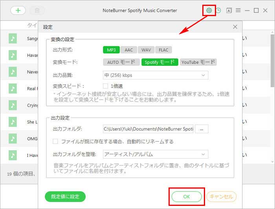Click music note icon for Havar track

13,55
